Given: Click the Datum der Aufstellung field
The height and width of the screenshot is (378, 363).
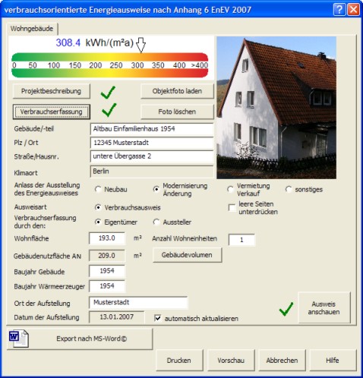Looking at the screenshot, I should tap(117, 317).
